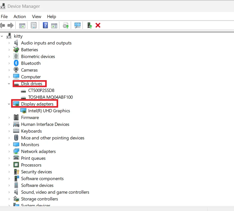
Task: Click the Show/Hide Console Tree icon
Action: tap(22, 26)
